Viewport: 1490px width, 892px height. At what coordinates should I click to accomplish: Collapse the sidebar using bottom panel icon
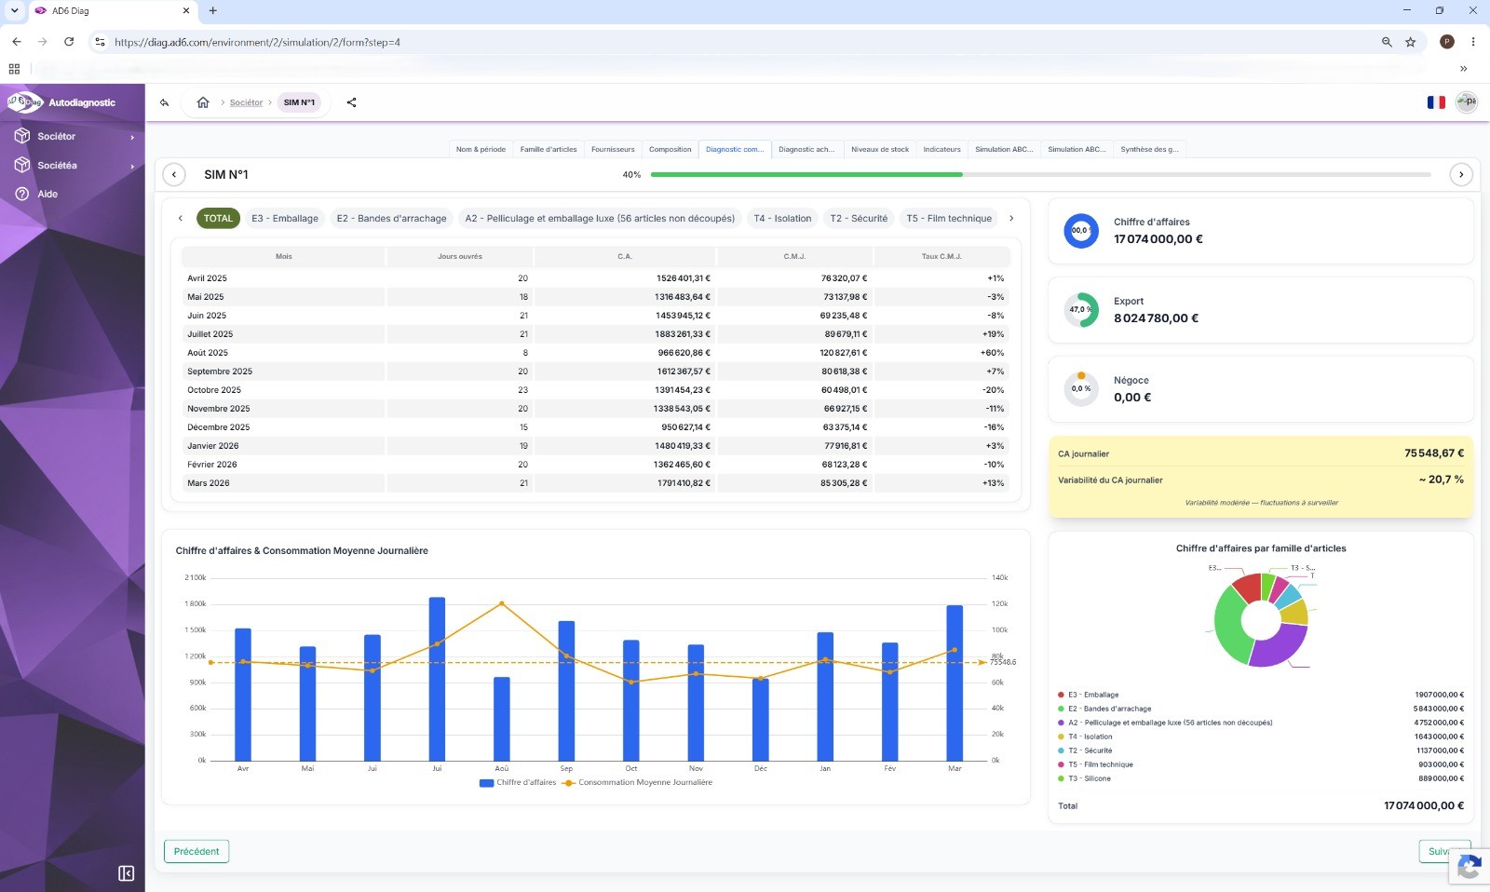pyautogui.click(x=127, y=873)
